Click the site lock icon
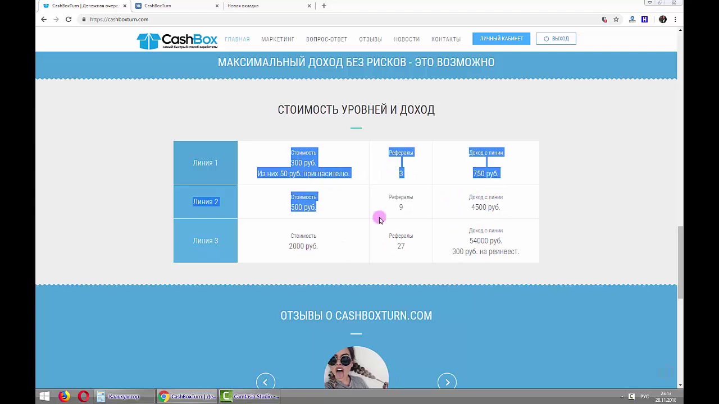The height and width of the screenshot is (404, 719). click(x=84, y=19)
